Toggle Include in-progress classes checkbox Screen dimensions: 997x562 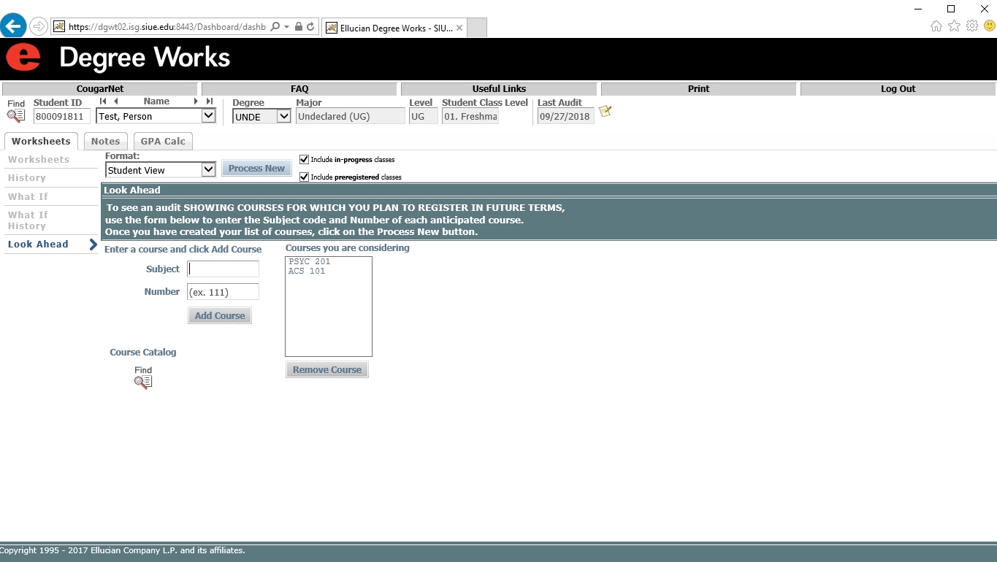305,159
